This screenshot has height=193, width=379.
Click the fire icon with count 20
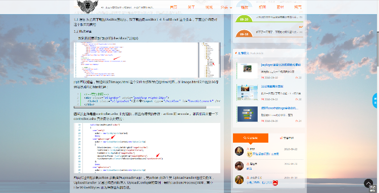(297, 78)
